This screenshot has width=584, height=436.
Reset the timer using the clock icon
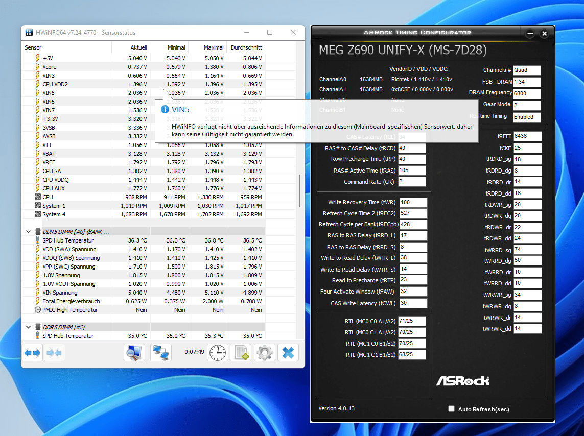click(218, 353)
